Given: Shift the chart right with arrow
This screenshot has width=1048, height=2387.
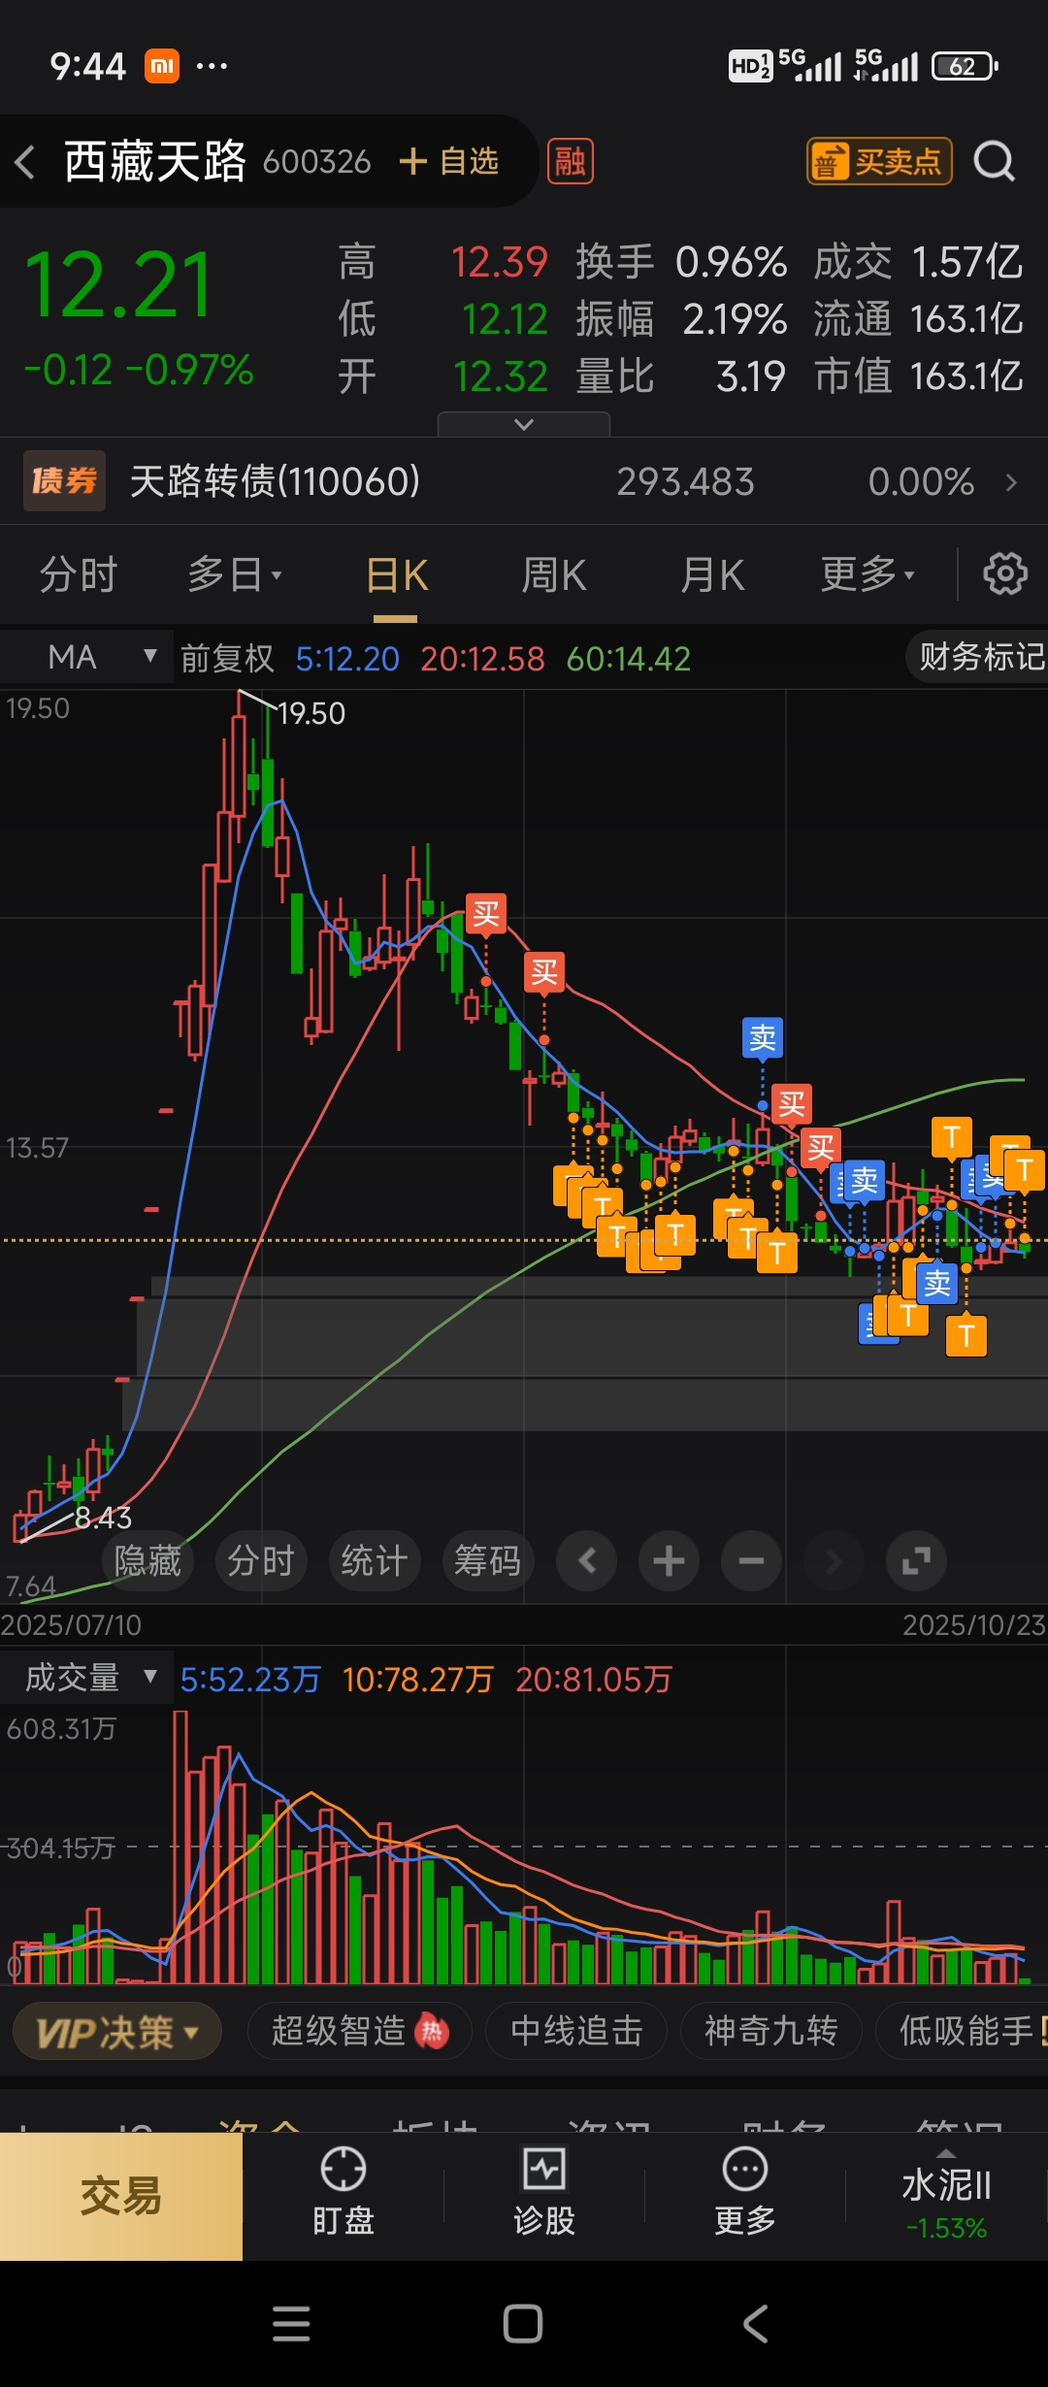Looking at the screenshot, I should point(834,1561).
